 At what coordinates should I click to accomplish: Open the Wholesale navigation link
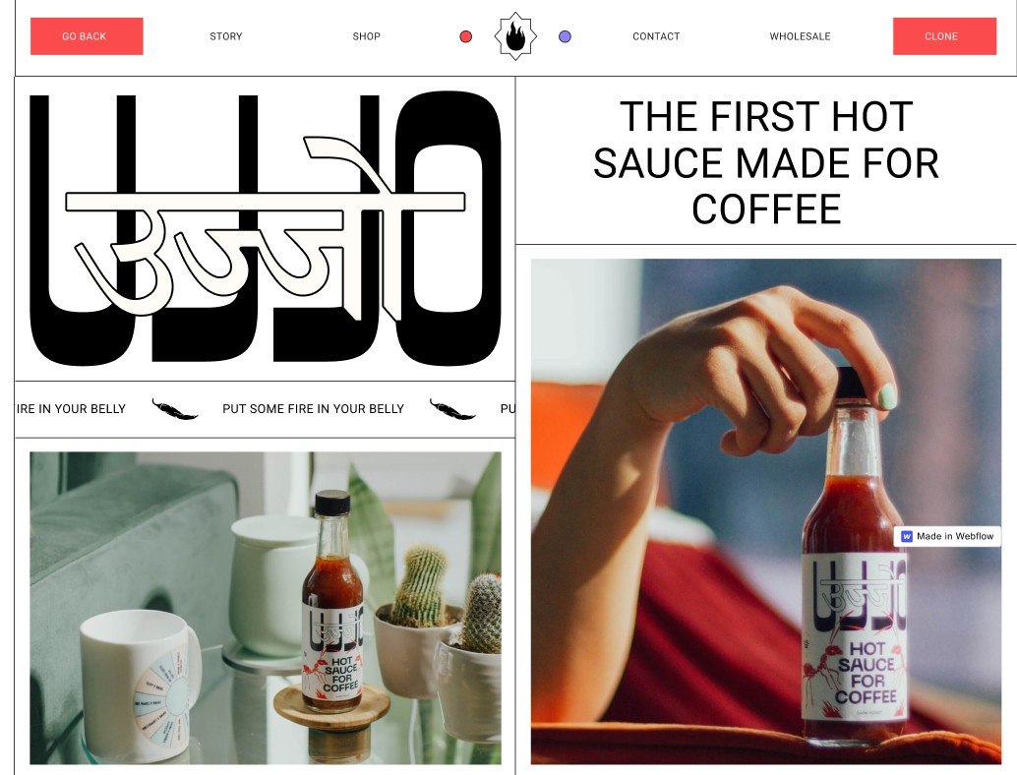point(800,36)
